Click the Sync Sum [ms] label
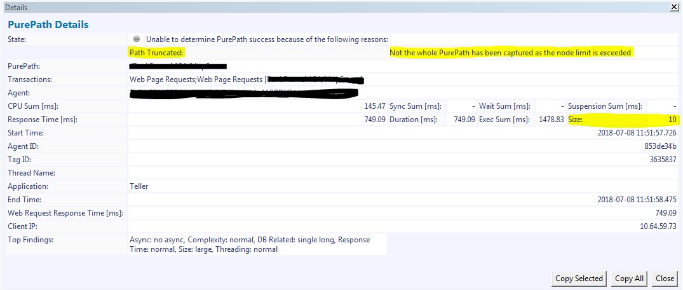683x290 pixels. pyautogui.click(x=415, y=106)
